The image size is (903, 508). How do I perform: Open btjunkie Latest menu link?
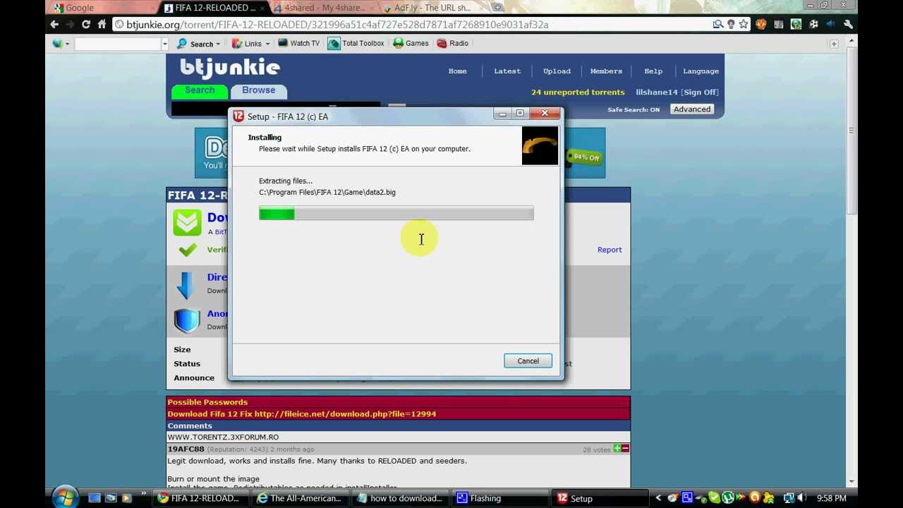[x=507, y=71]
